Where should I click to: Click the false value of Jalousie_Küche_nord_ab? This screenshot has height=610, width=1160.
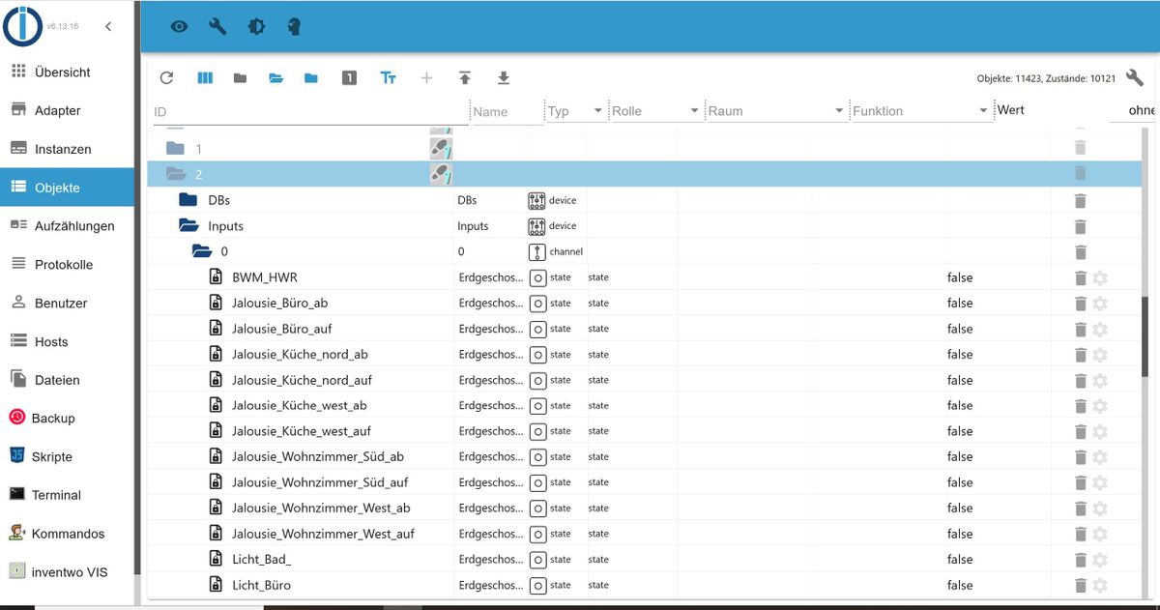pyautogui.click(x=960, y=354)
